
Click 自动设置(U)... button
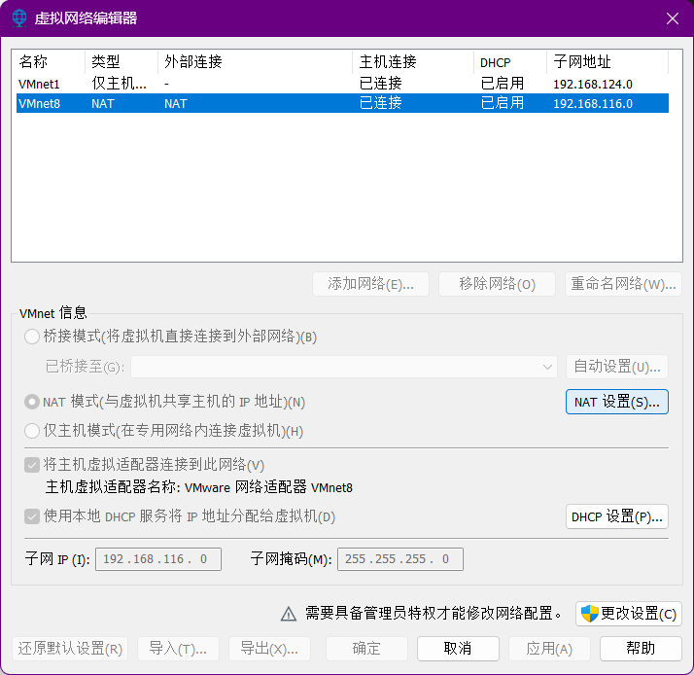point(617,367)
